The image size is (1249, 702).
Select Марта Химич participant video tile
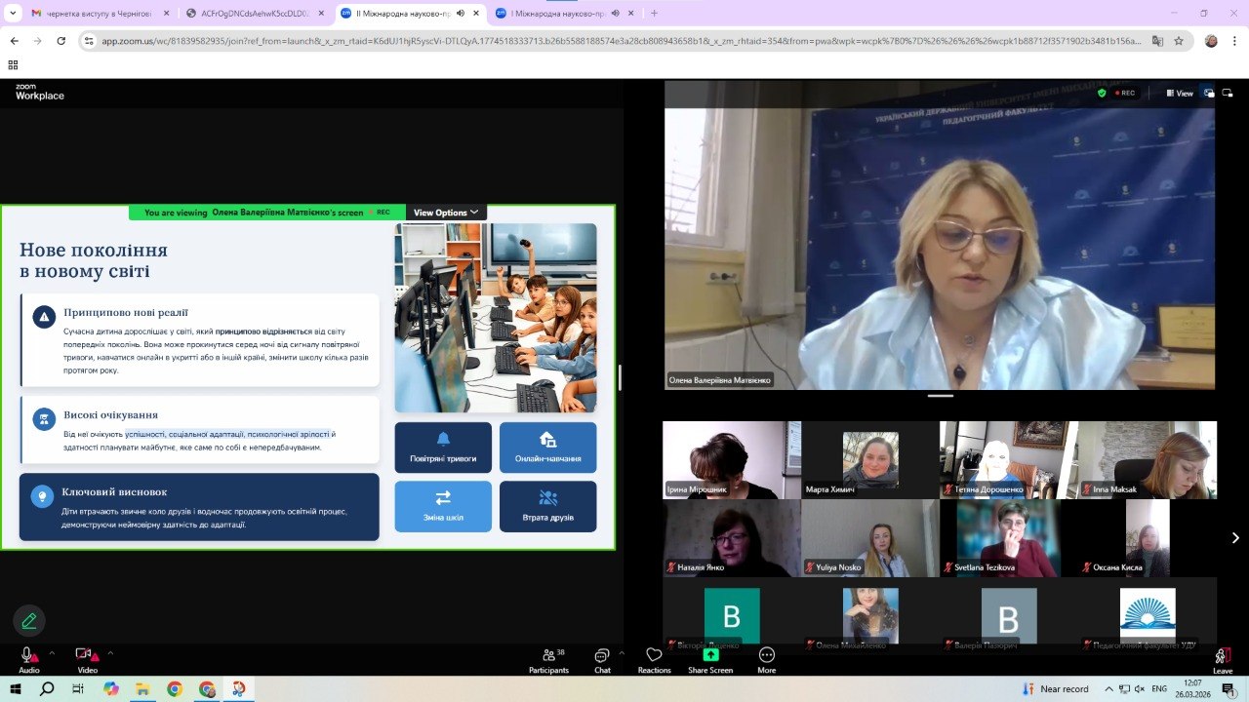[869, 459]
